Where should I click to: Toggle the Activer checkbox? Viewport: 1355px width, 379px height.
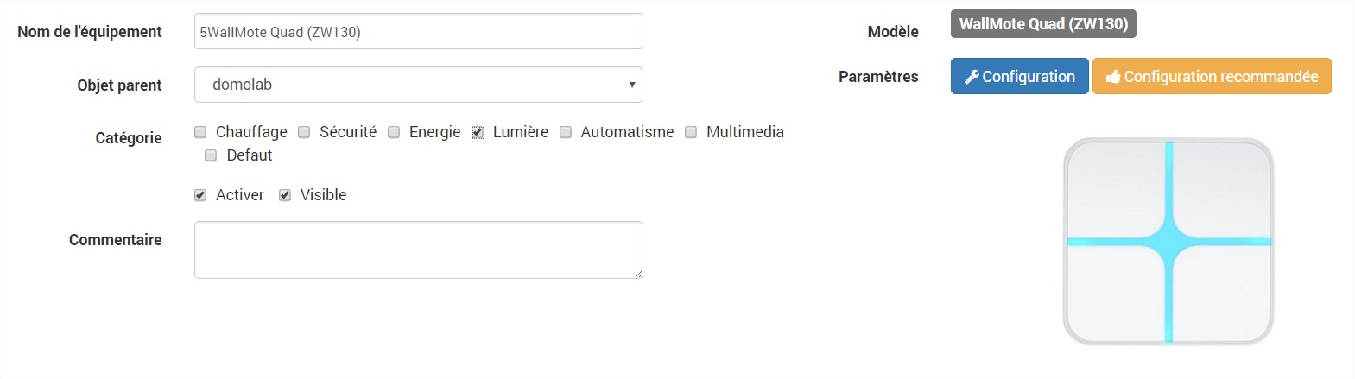pos(200,195)
